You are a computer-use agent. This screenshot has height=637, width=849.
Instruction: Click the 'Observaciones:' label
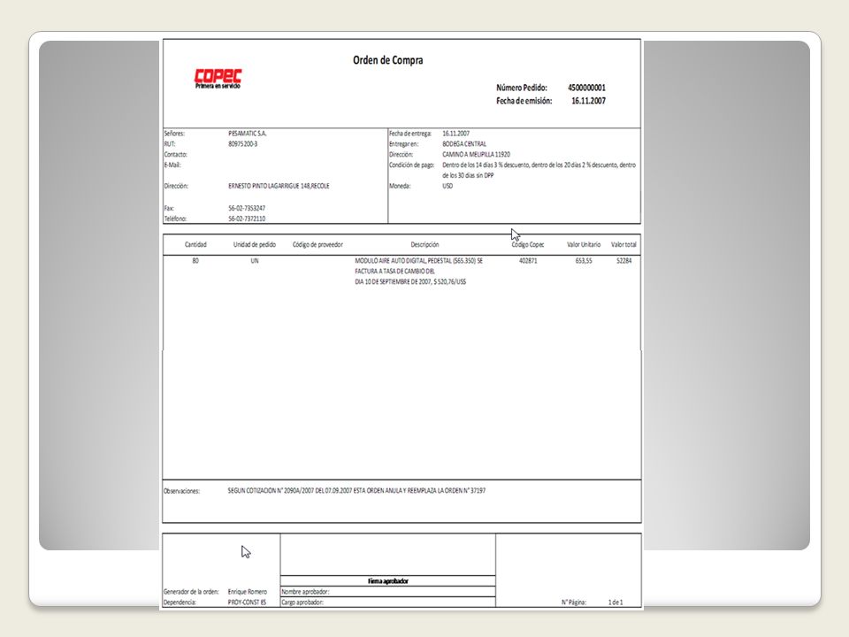pos(181,491)
